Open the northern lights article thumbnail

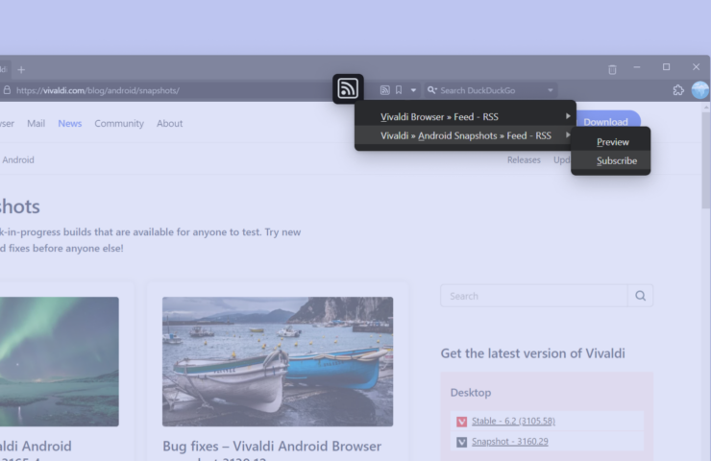pos(59,362)
